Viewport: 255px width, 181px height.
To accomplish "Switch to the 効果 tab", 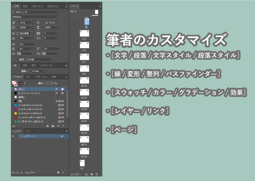I will [54, 77].
